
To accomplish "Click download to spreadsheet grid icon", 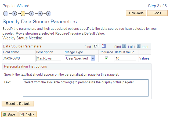I will [104, 46].
